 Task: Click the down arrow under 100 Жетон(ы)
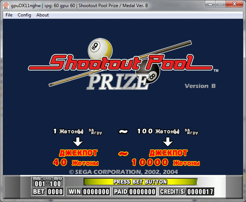tap(168, 142)
